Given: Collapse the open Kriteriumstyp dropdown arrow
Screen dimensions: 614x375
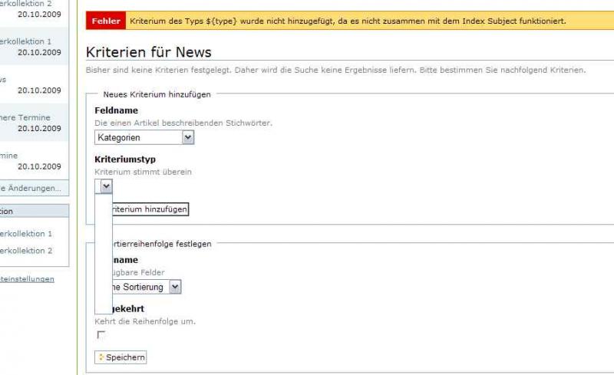Looking at the screenshot, I should click(x=106, y=186).
